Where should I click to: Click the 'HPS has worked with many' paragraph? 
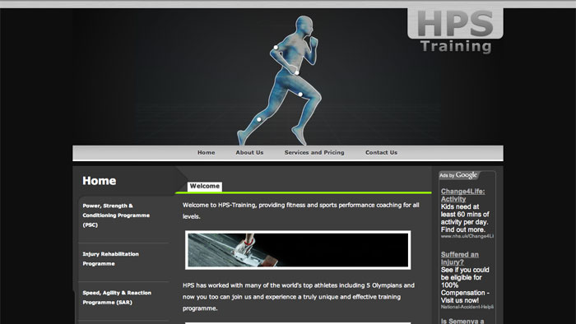click(299, 297)
